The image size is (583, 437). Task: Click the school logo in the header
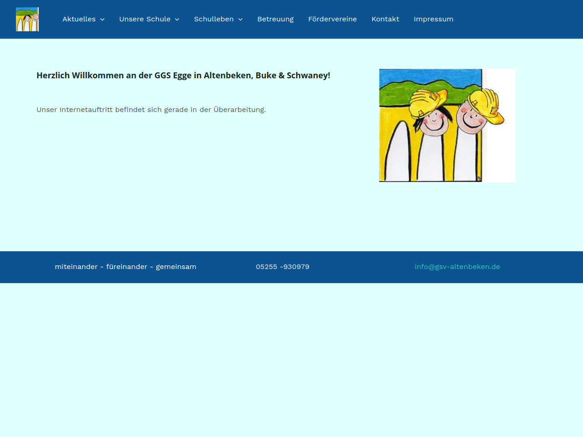pos(27,19)
